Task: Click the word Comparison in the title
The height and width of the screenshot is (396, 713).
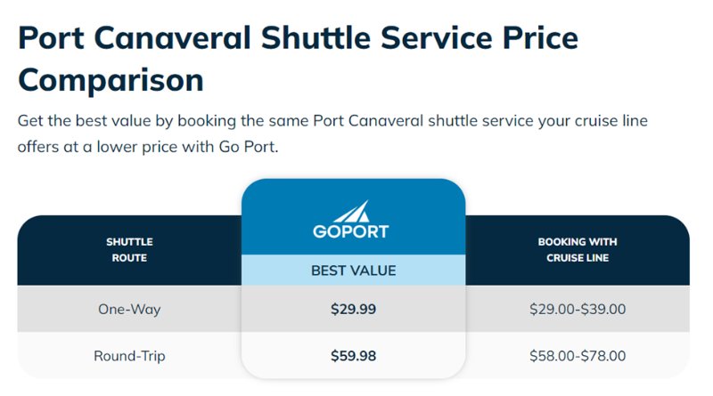Action: (x=111, y=80)
